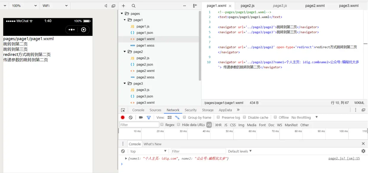Switch to the page2.js editor tab
Image resolution: width=368 pixels, height=173 pixels.
pyautogui.click(x=248, y=6)
